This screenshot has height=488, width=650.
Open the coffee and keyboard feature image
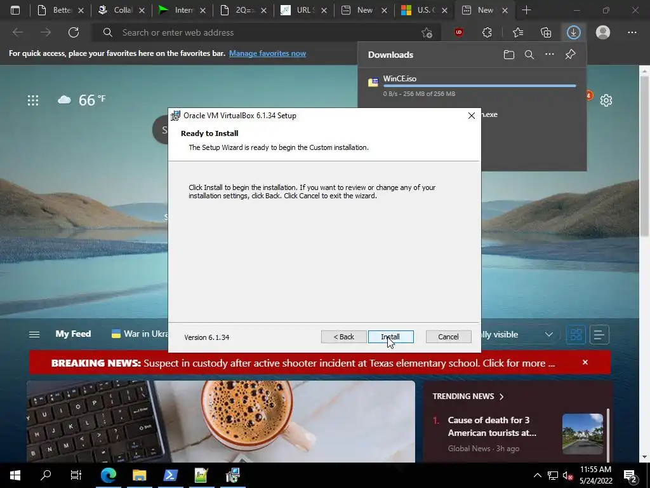(220, 421)
